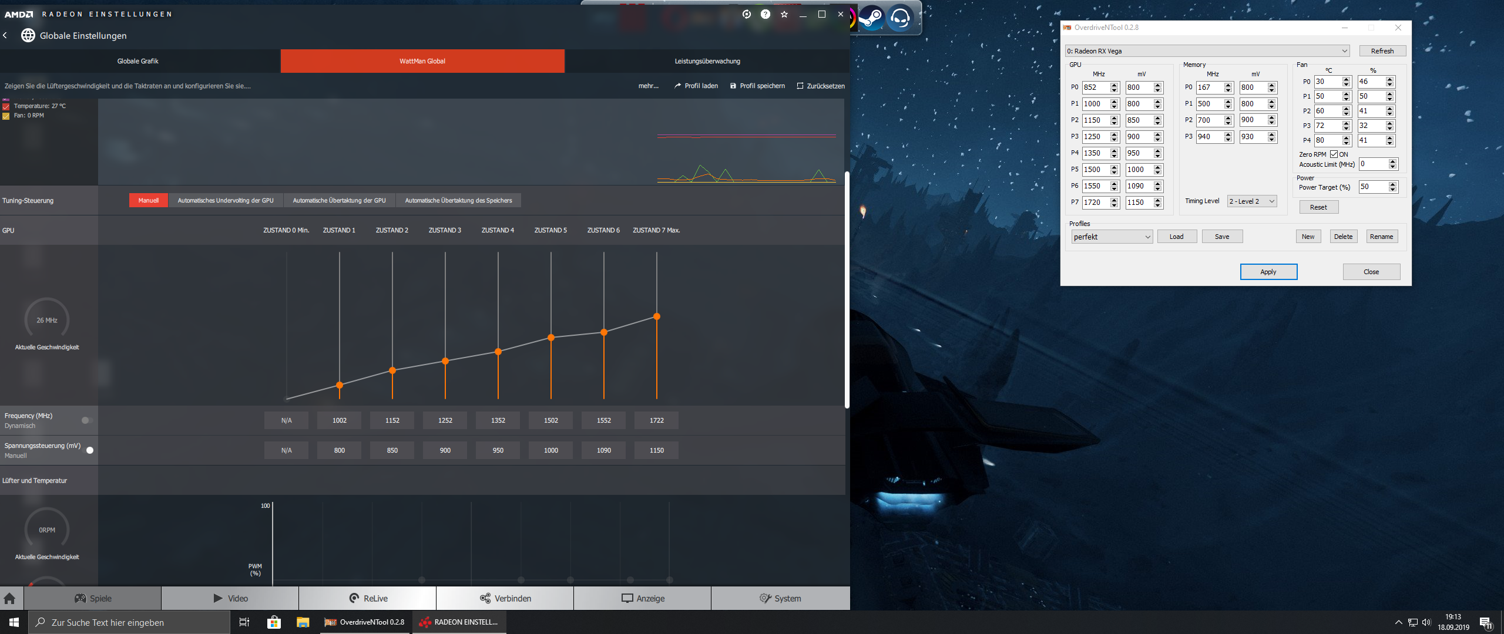Toggle the Spannungssteuerung voltage control switch
The width and height of the screenshot is (1504, 634).
pos(89,450)
